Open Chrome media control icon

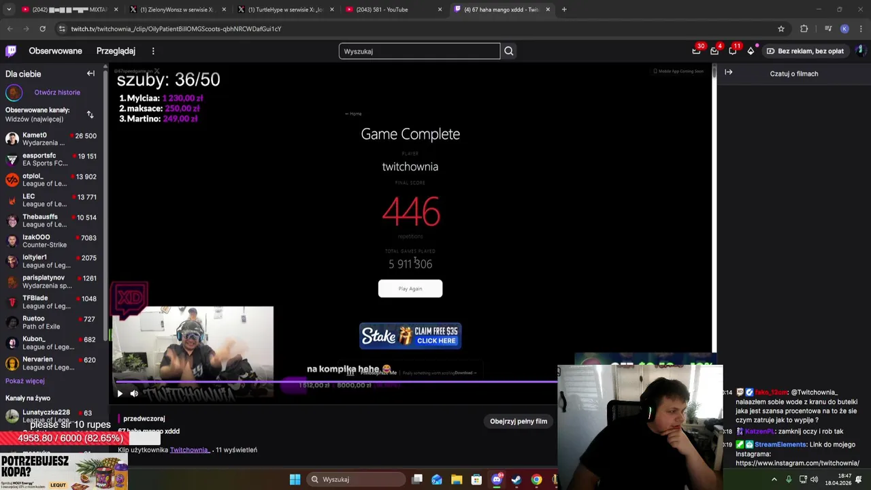(828, 29)
